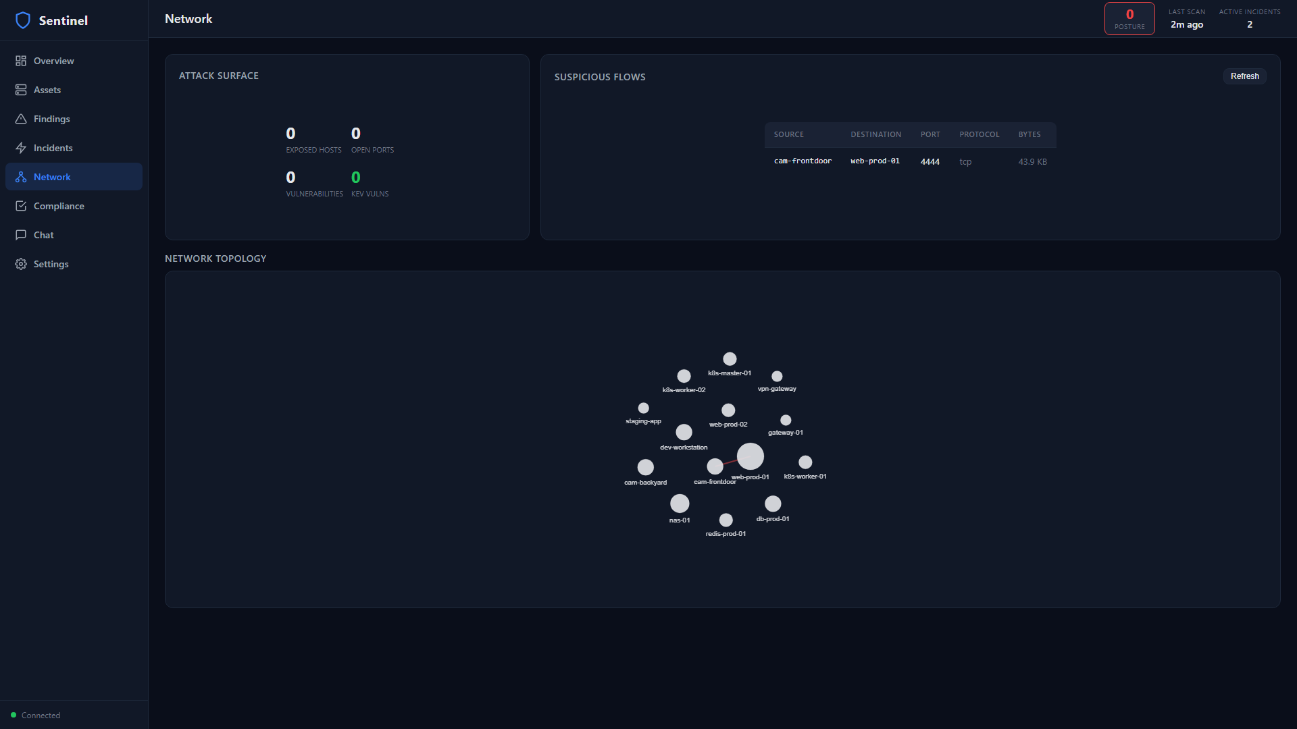Image resolution: width=1297 pixels, height=729 pixels.
Task: Click the red Posture score indicator
Action: pos(1129,18)
